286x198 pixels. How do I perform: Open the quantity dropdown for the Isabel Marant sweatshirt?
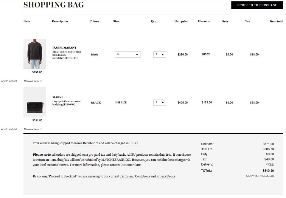[160, 54]
